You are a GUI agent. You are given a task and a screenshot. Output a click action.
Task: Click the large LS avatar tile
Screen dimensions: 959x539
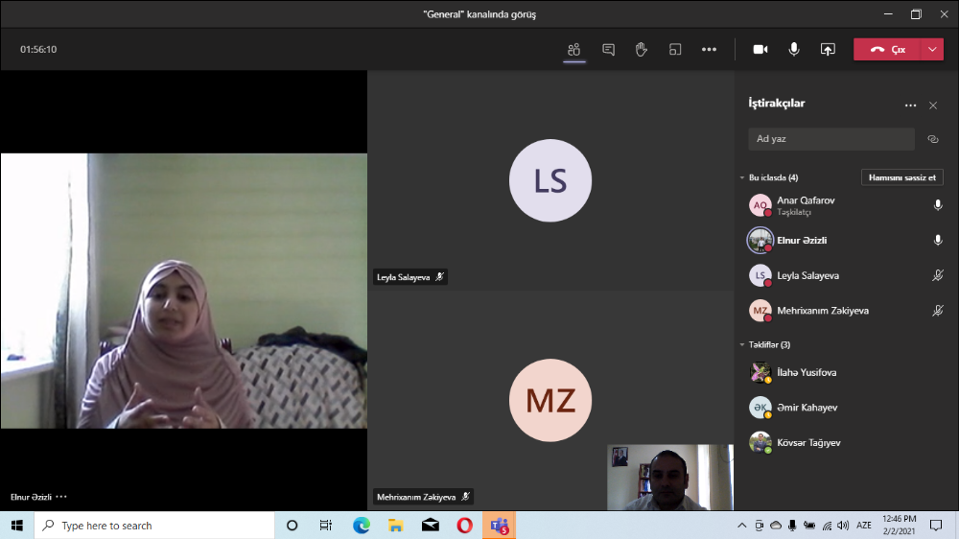[x=550, y=180]
